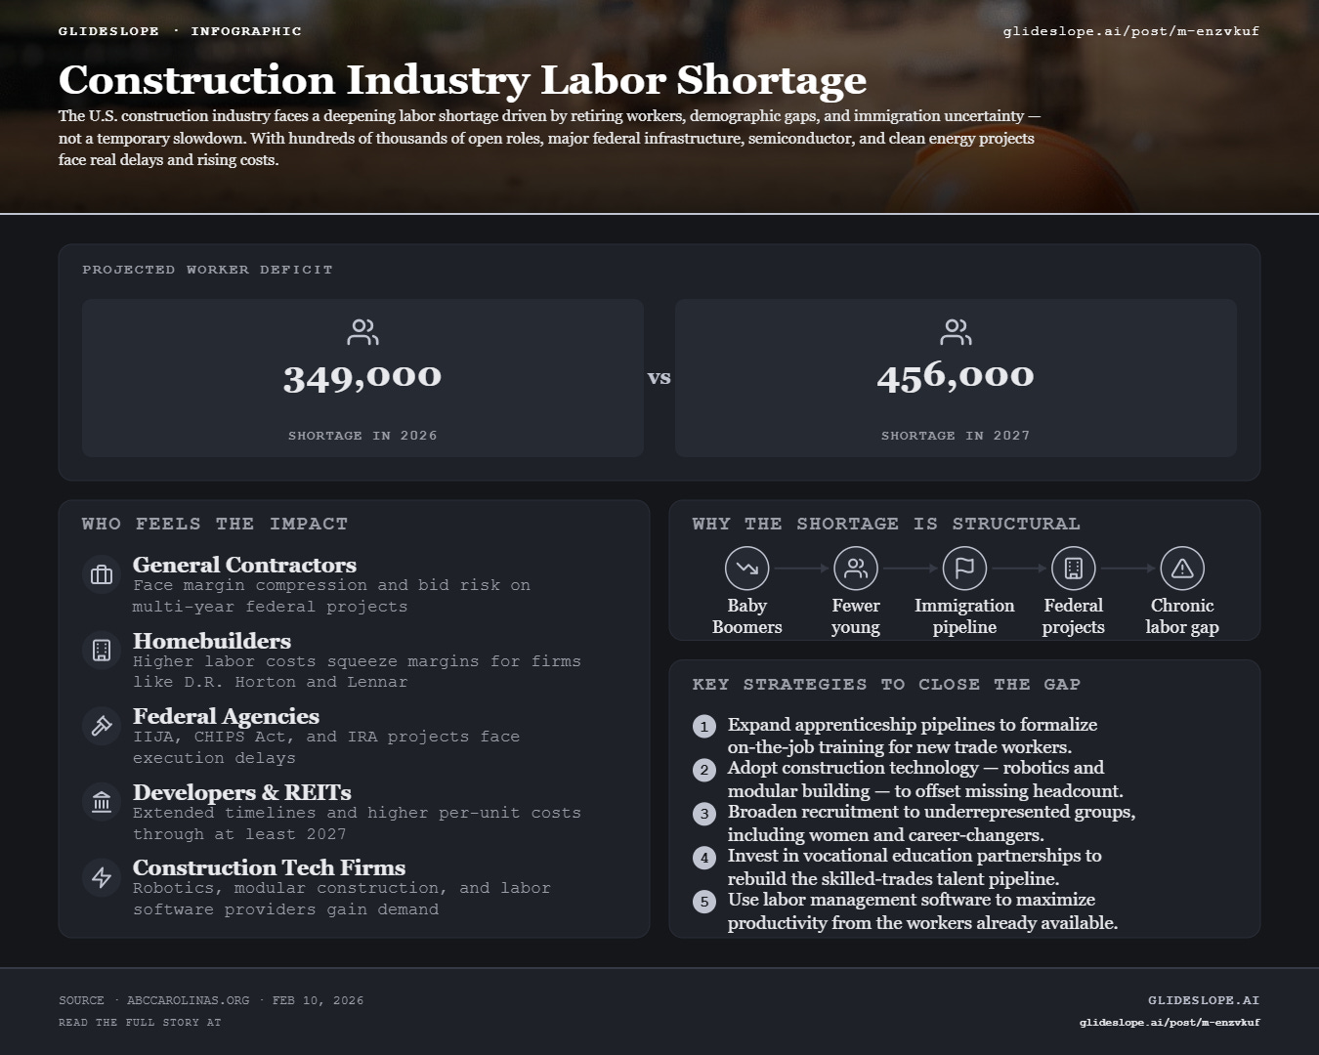Screen dimensions: 1319x1055
Task: Click the Shortage in 2027 stat card
Action: (x=956, y=378)
